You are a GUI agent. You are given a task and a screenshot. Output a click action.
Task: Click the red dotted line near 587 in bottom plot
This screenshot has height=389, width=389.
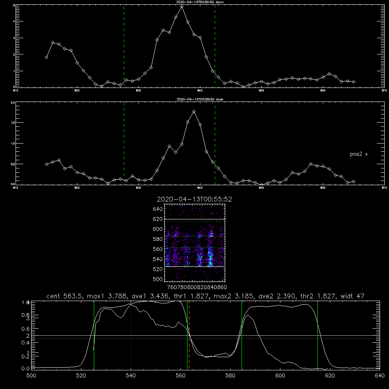(x=248, y=335)
